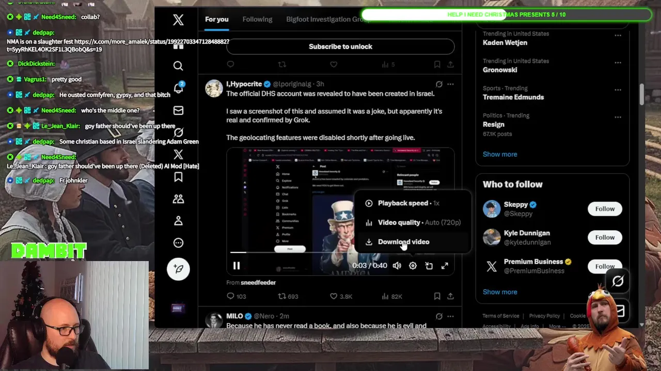Screen dimensions: 661x371
Task: Repost the post with 693 reposts
Action: [288, 296]
